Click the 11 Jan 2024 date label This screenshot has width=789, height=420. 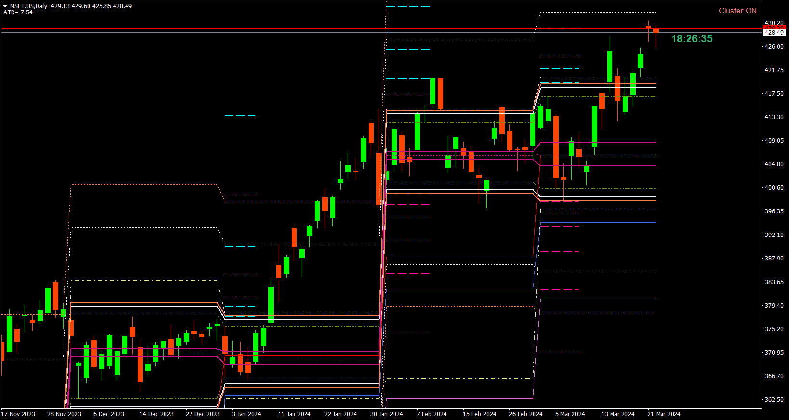[294, 414]
